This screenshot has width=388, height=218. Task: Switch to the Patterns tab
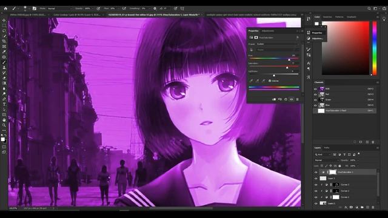[x=339, y=17]
